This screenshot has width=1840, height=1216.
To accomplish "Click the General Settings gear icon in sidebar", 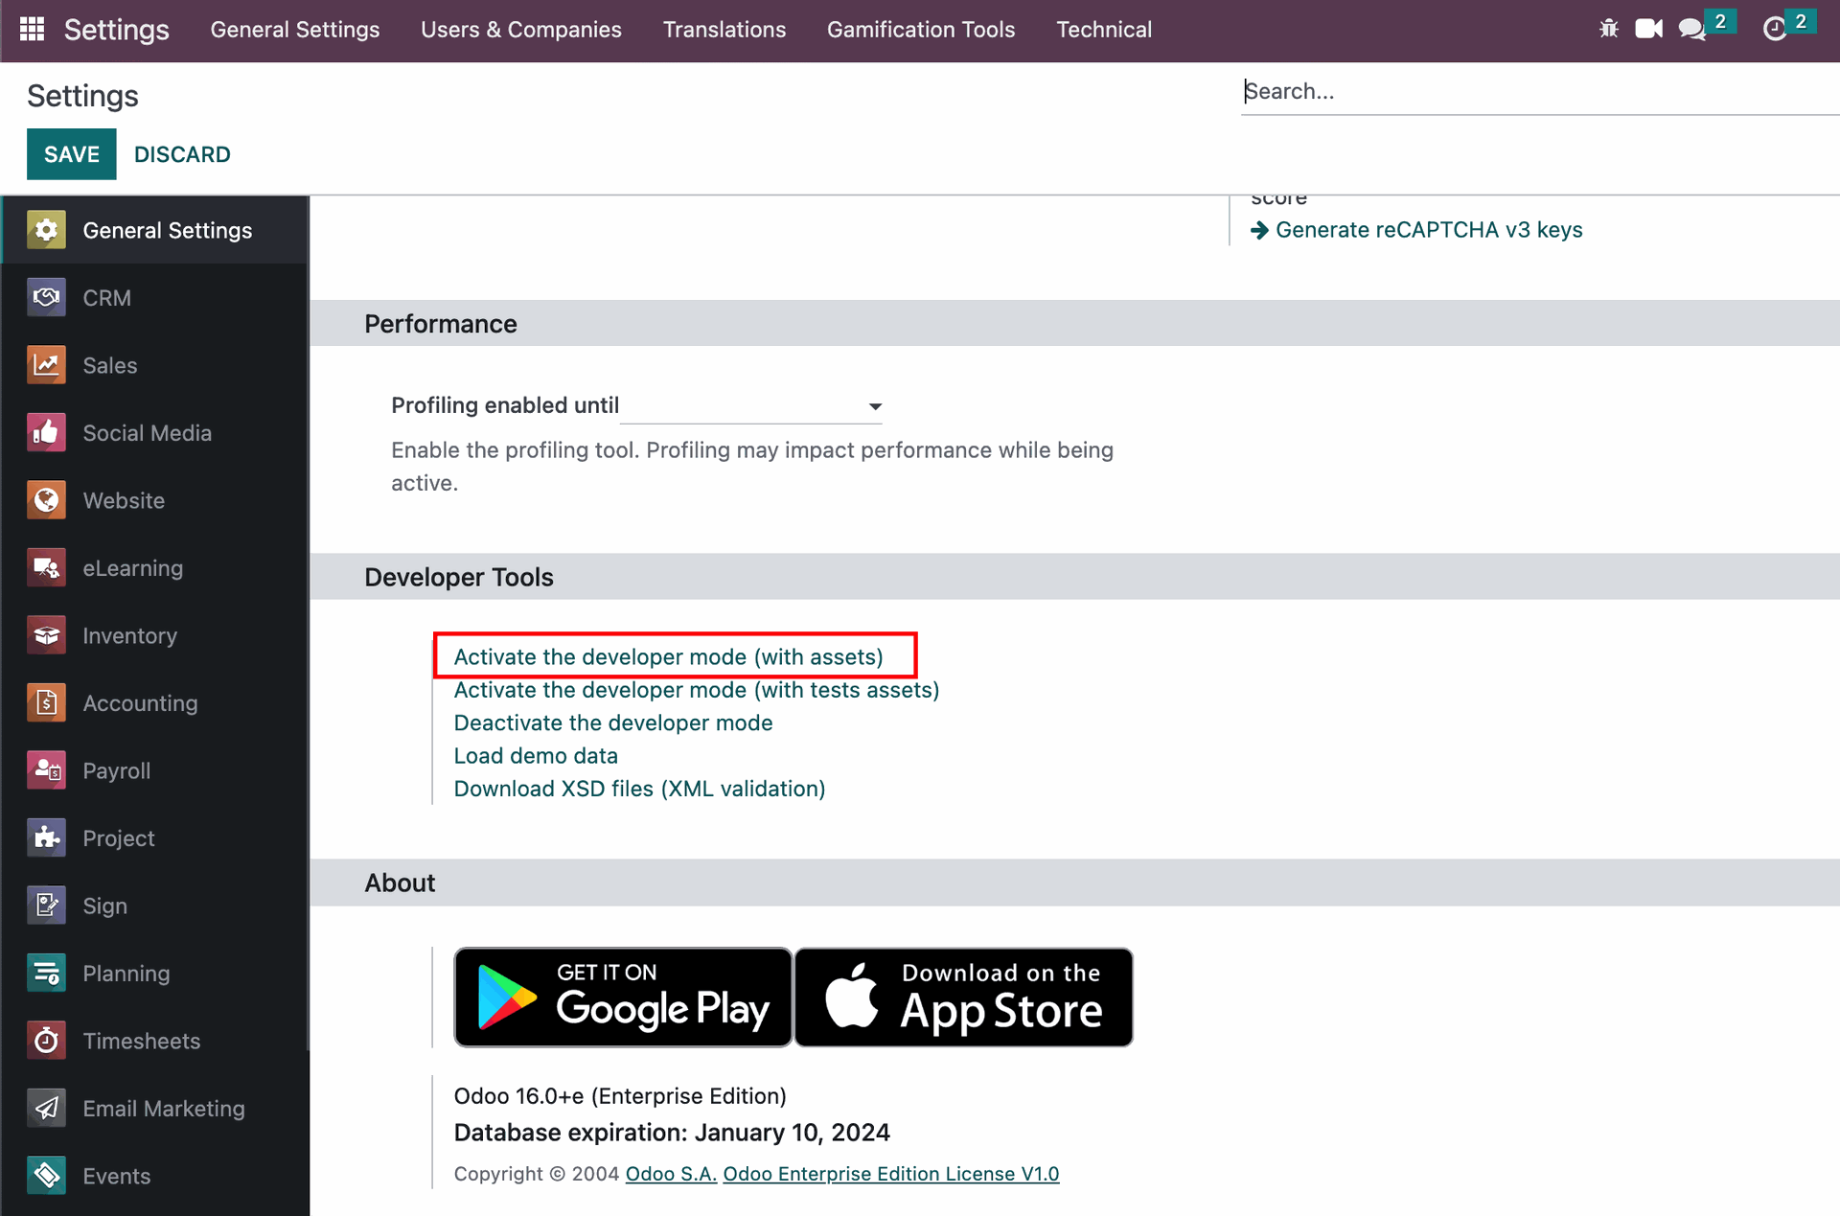I will click(x=46, y=230).
